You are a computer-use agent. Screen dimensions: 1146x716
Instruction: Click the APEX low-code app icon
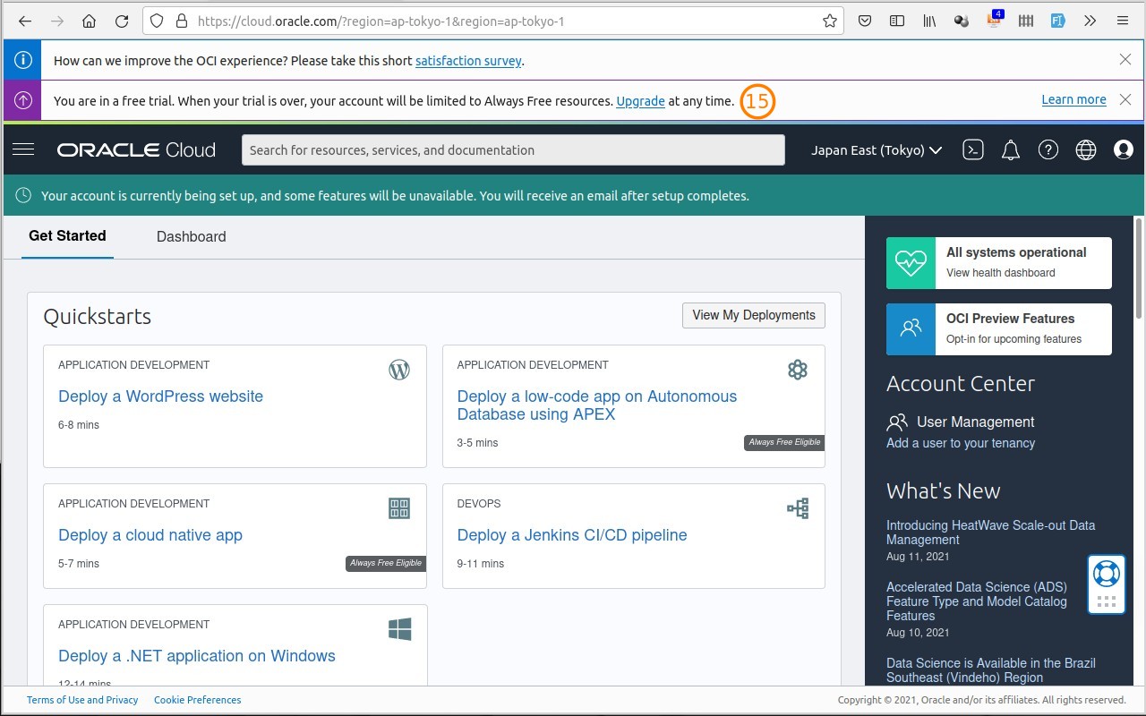(x=798, y=370)
